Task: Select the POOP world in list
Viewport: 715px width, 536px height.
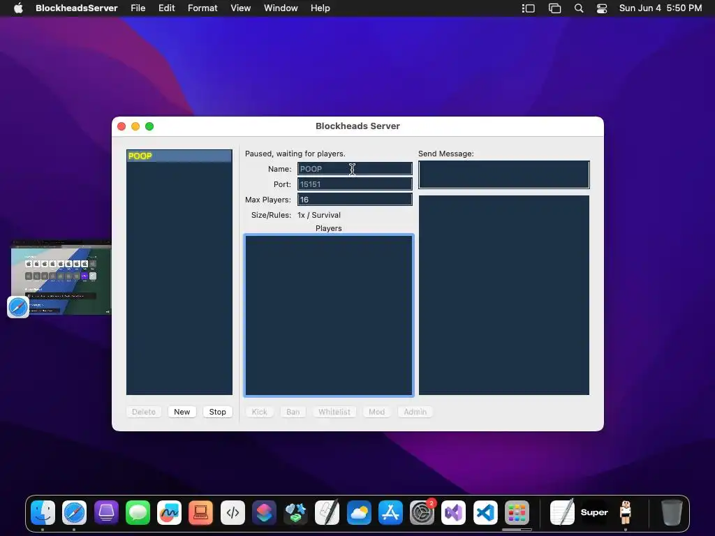Action: point(179,156)
